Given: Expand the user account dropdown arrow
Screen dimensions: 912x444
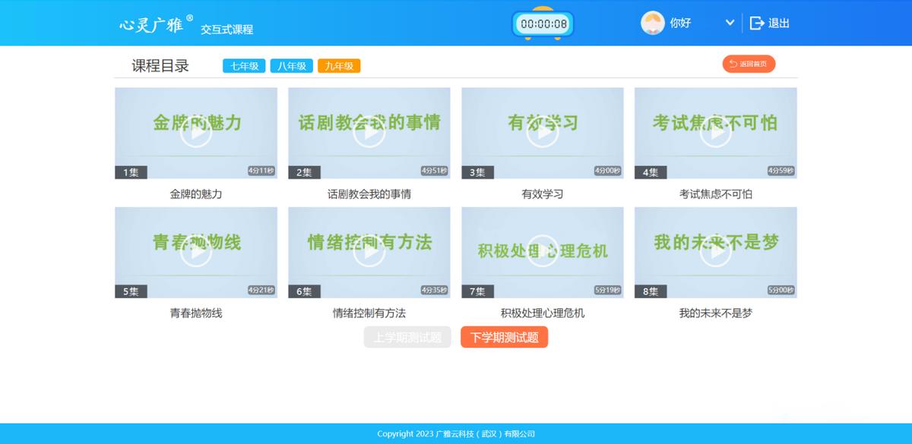Looking at the screenshot, I should tap(730, 23).
